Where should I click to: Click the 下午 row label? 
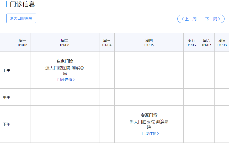7,124
